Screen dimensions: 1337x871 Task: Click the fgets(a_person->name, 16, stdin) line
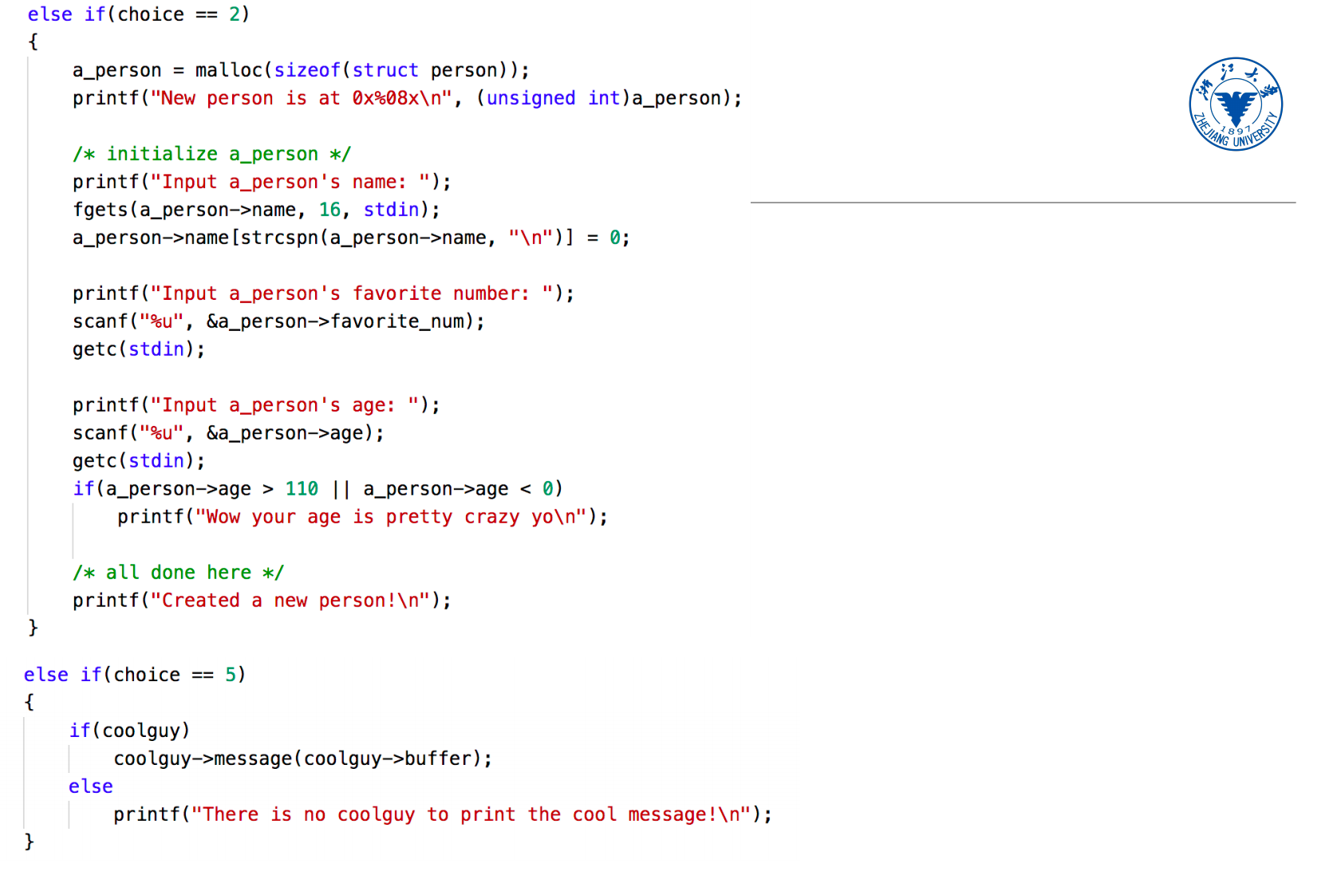[256, 210]
